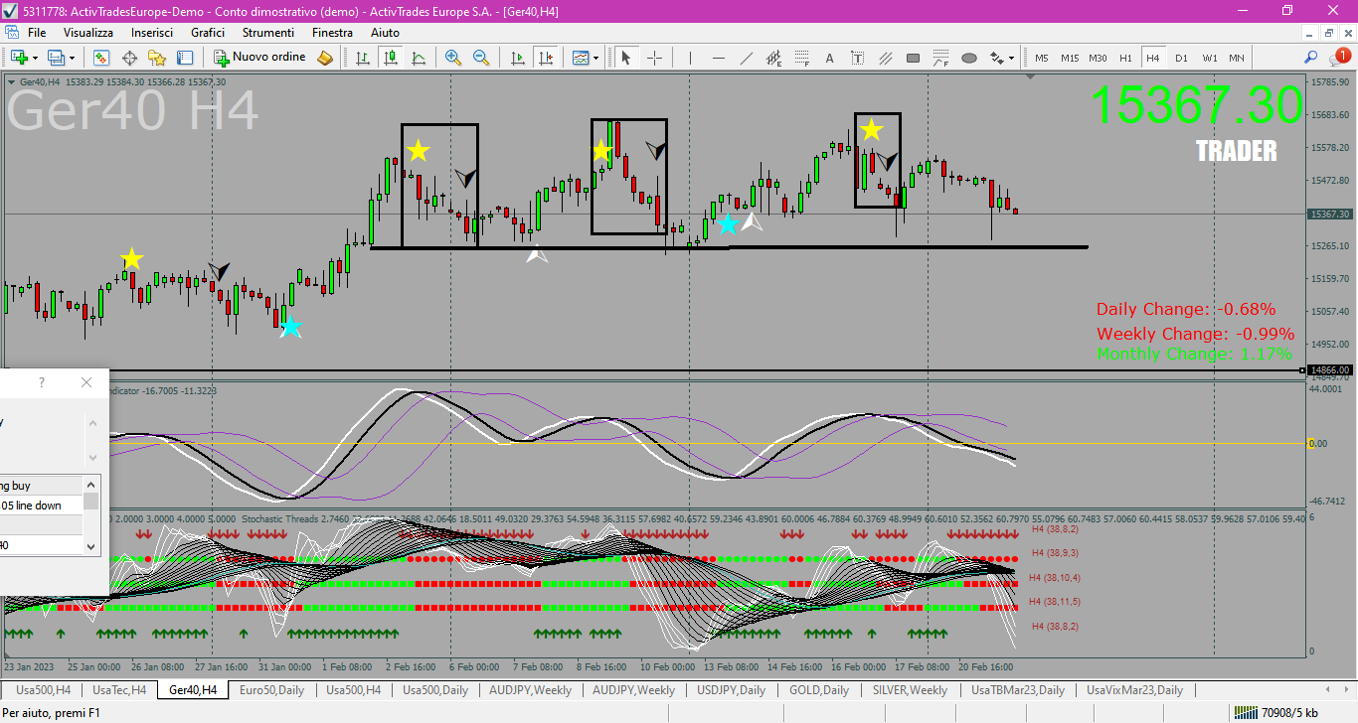Open the arrows objects dropdown
This screenshot has height=723, width=1358.
1002,58
